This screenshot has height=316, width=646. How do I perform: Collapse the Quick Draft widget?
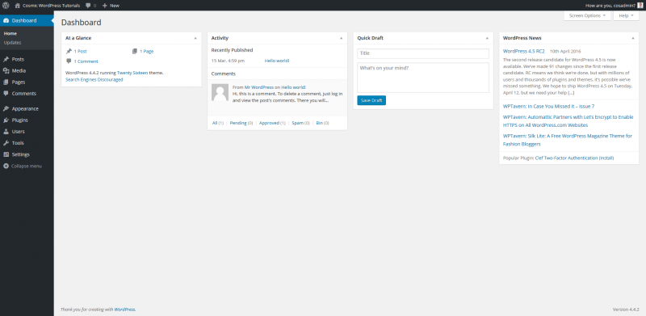487,38
